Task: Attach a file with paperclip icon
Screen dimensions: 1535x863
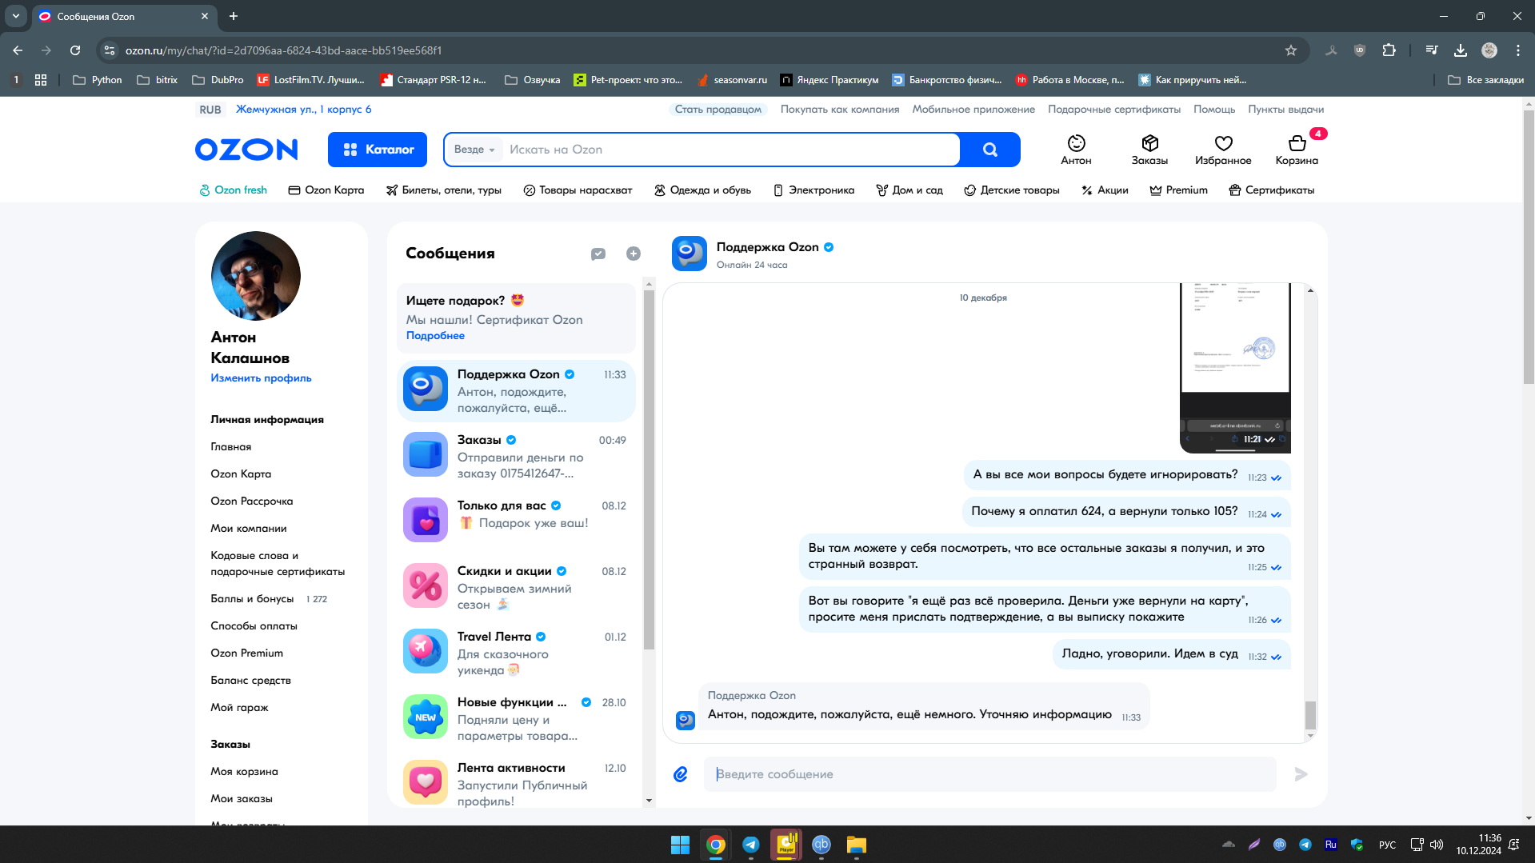Action: tap(681, 773)
